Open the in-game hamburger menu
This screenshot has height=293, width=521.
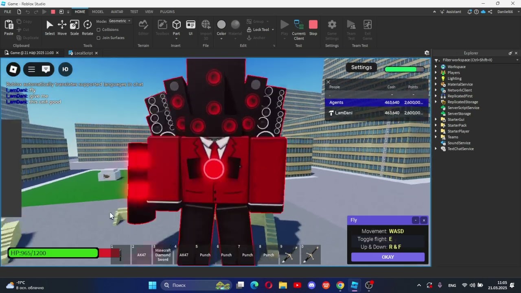click(x=31, y=69)
